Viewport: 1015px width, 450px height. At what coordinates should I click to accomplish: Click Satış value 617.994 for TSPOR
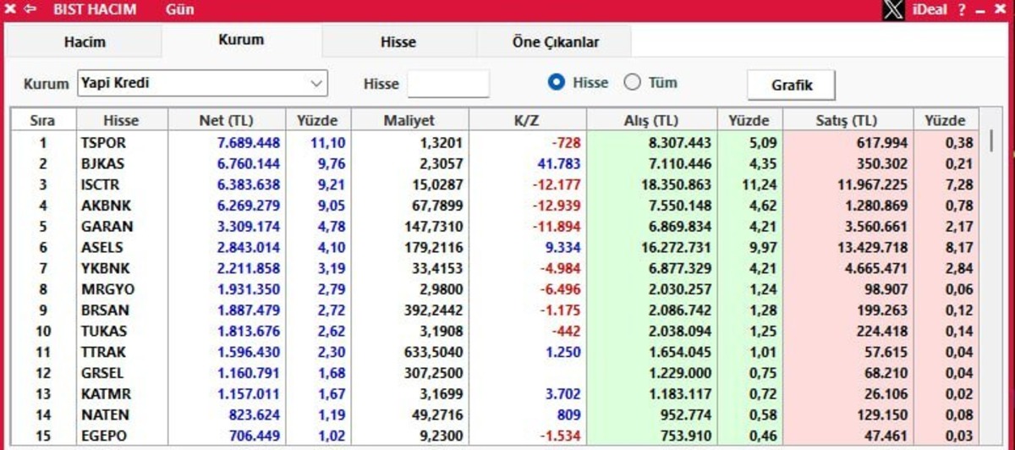(x=883, y=143)
